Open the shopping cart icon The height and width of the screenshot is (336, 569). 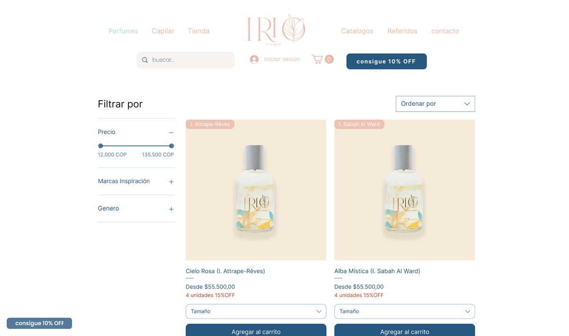tap(317, 59)
